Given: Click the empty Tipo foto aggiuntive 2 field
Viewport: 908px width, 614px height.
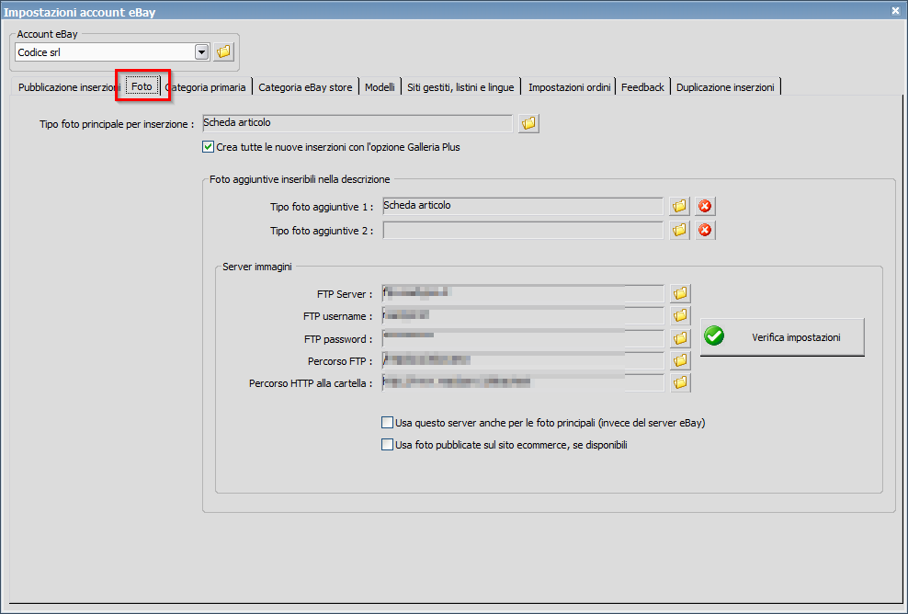Looking at the screenshot, I should click(x=523, y=230).
